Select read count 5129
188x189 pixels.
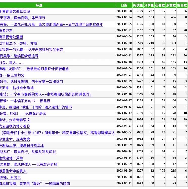140,11
